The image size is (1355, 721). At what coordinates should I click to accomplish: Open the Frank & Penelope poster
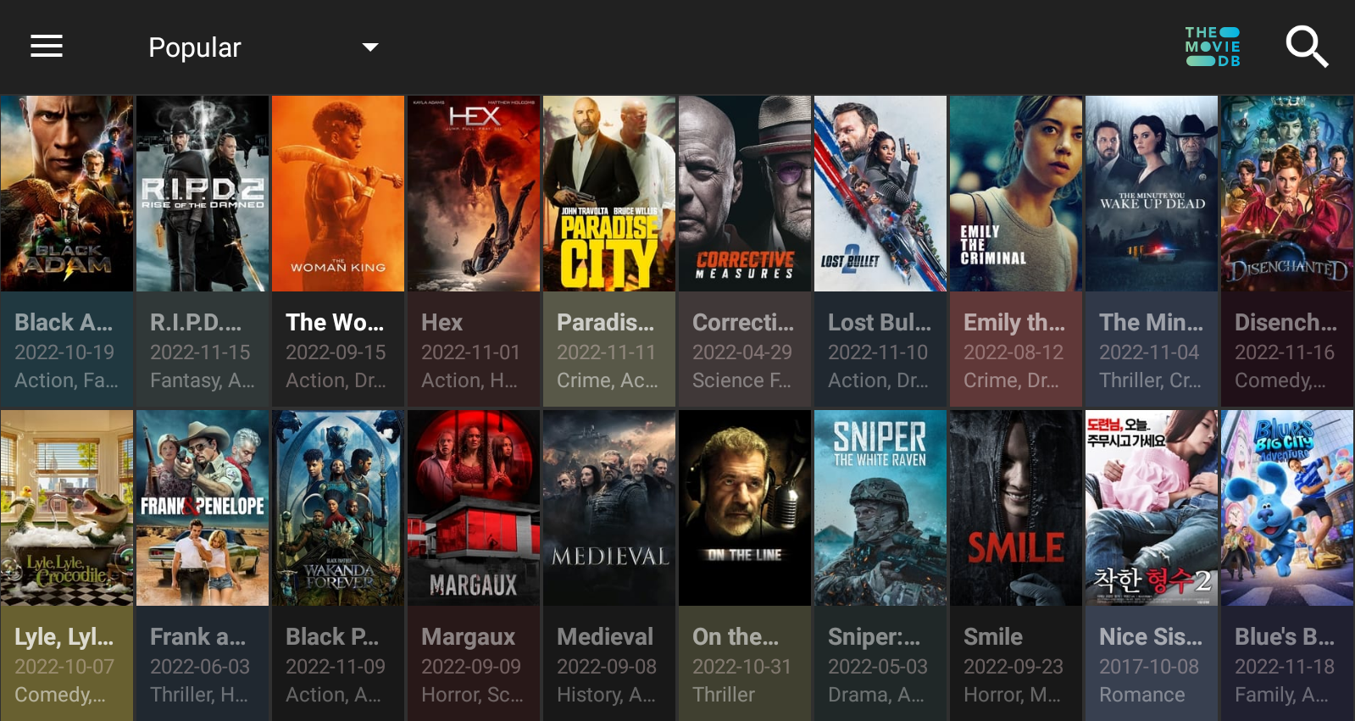pyautogui.click(x=203, y=507)
